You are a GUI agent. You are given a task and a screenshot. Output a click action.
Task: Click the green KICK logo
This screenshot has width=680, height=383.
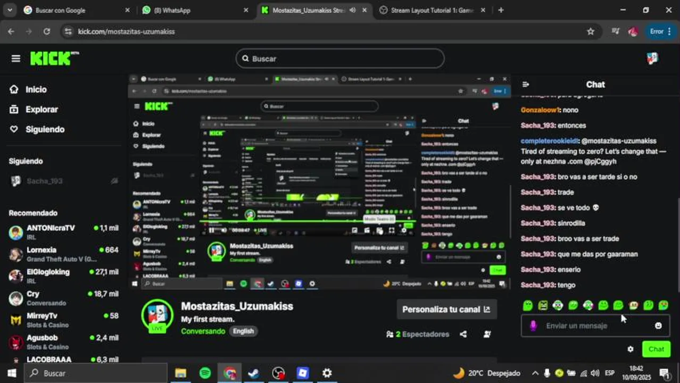54,58
